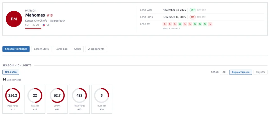Click the green 287 days badge
The image size is (270, 116).
[x=193, y=10]
